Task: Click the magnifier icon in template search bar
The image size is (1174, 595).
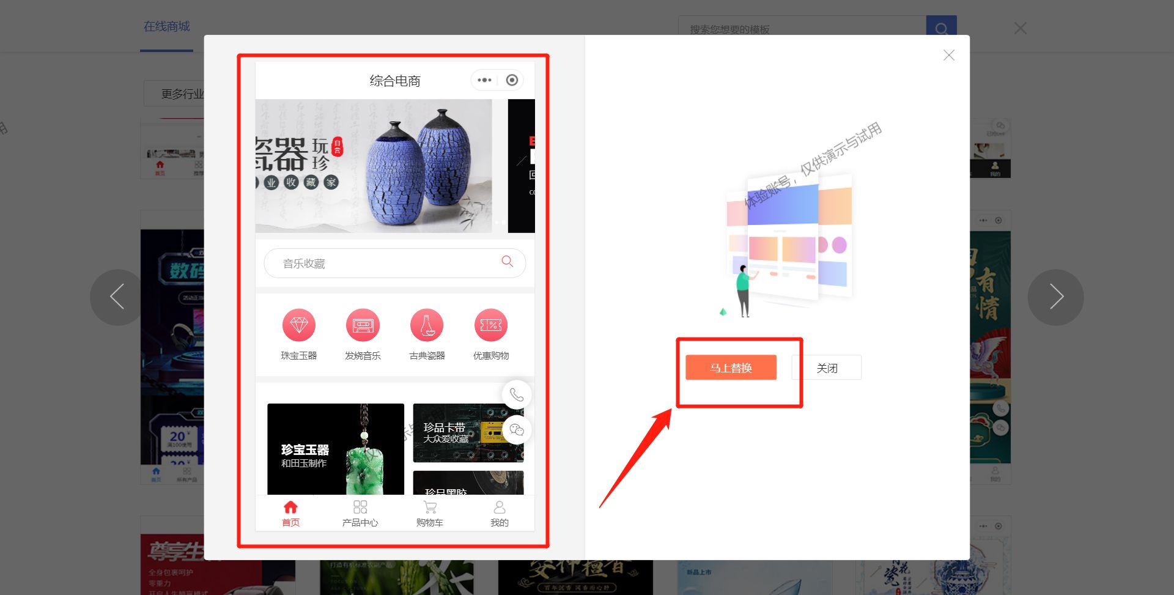Action: pos(942,28)
